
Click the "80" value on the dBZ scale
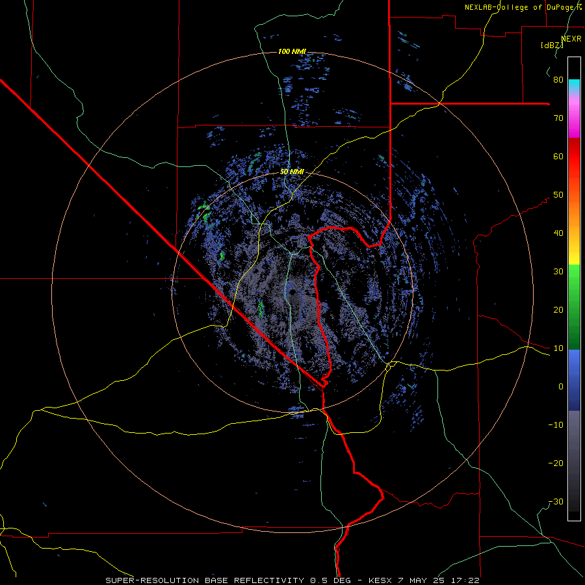558,80
